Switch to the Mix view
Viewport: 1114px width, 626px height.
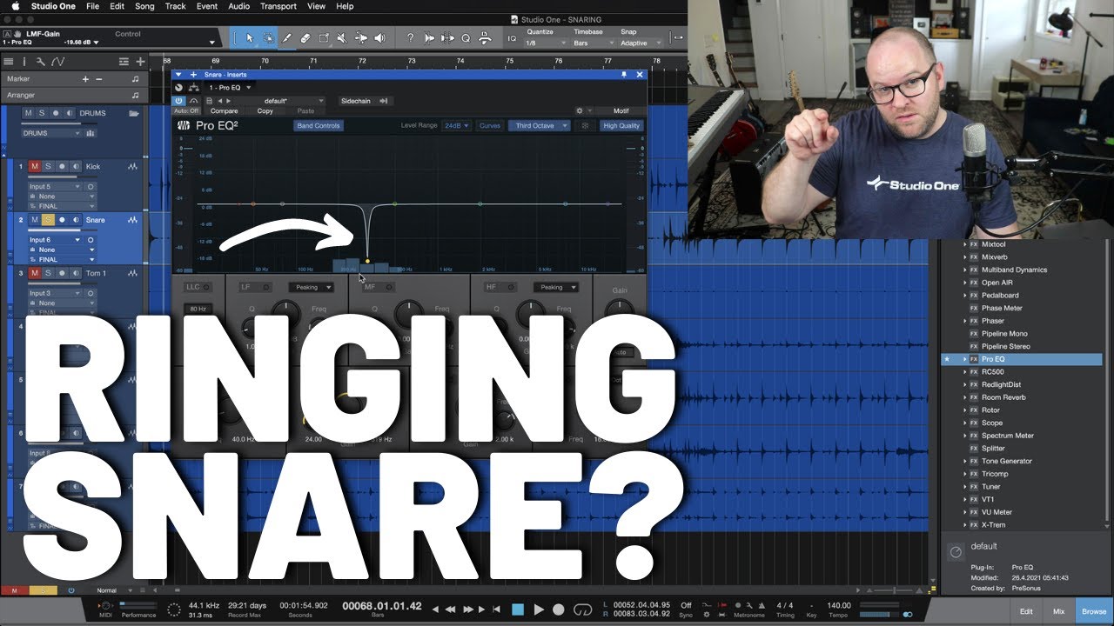1058,611
